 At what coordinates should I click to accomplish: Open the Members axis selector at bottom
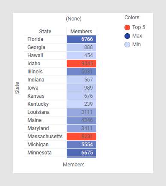[x=74, y=165]
